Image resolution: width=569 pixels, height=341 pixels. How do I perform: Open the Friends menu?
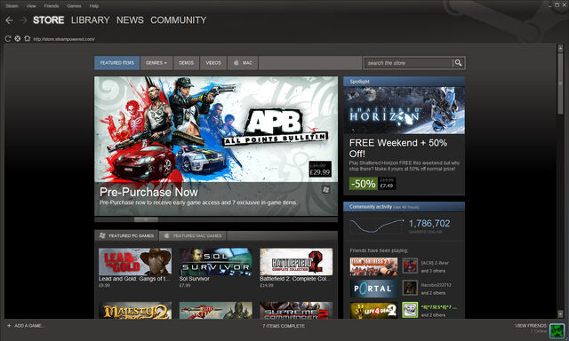52,6
